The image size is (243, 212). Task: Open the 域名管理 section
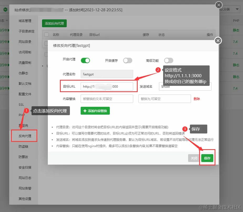click(24, 21)
